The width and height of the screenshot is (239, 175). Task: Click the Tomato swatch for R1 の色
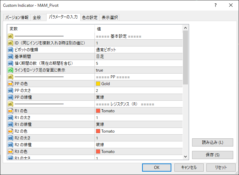98,111
